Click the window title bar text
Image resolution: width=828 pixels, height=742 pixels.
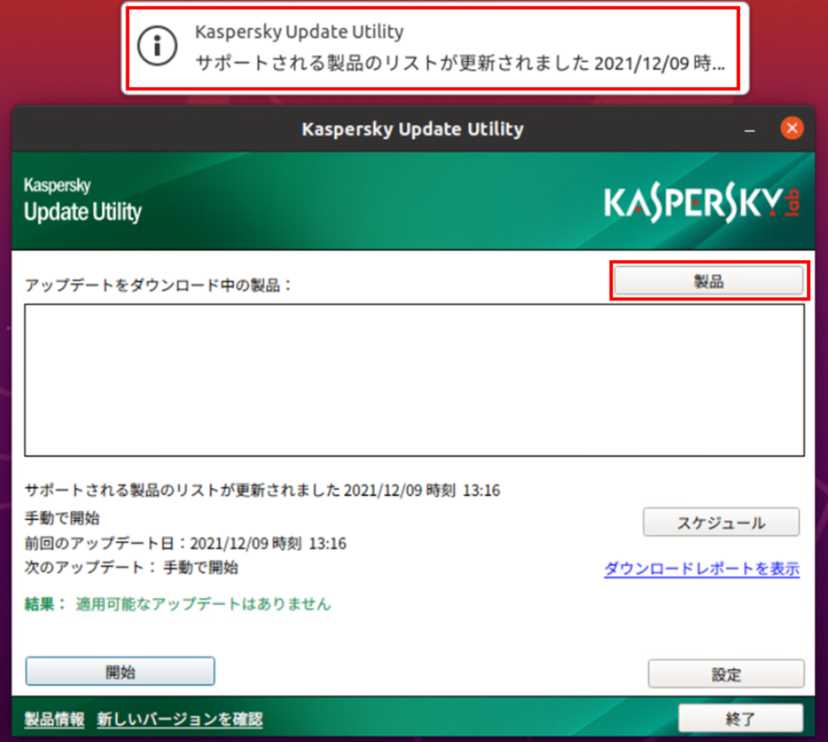413,129
